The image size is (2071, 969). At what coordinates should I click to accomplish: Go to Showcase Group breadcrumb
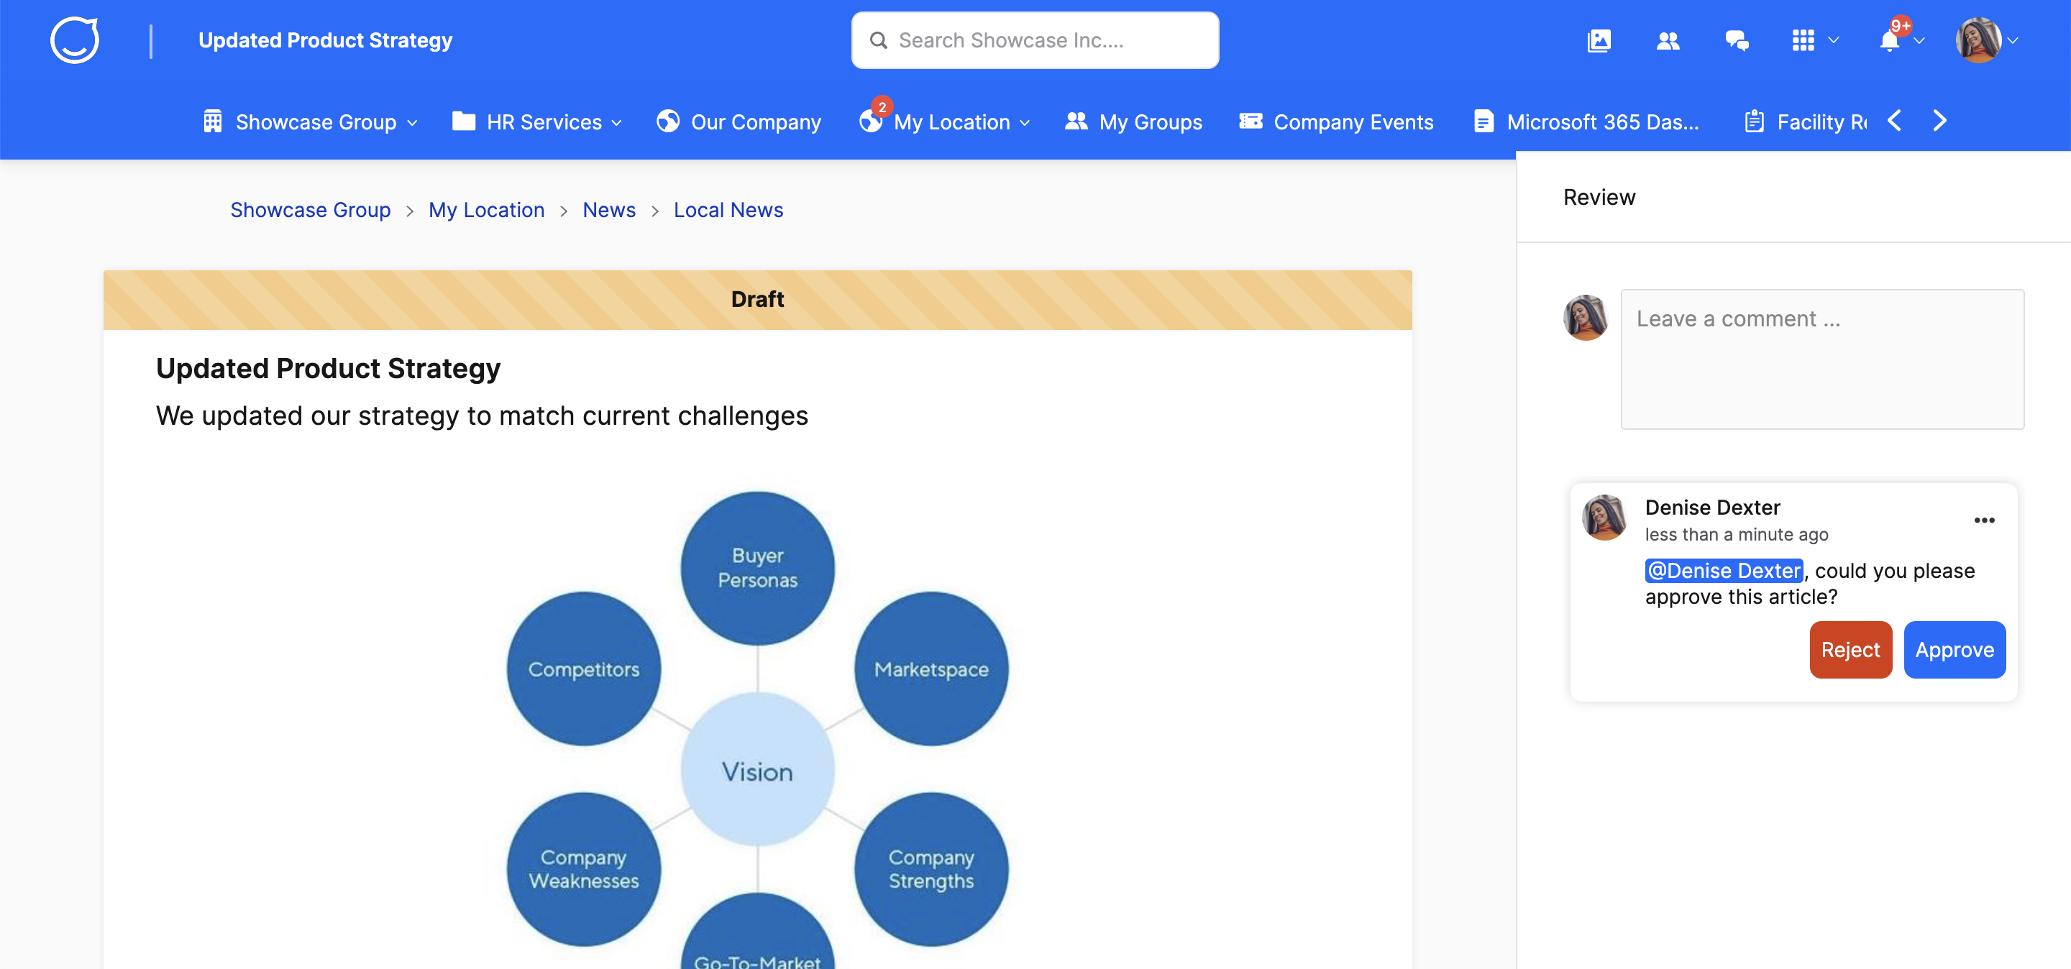pyautogui.click(x=311, y=210)
